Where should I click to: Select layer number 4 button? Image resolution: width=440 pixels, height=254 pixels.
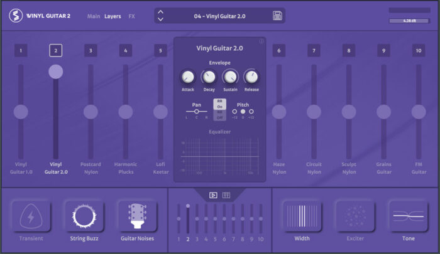126,50
